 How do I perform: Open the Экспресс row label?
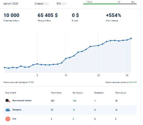click(17, 110)
